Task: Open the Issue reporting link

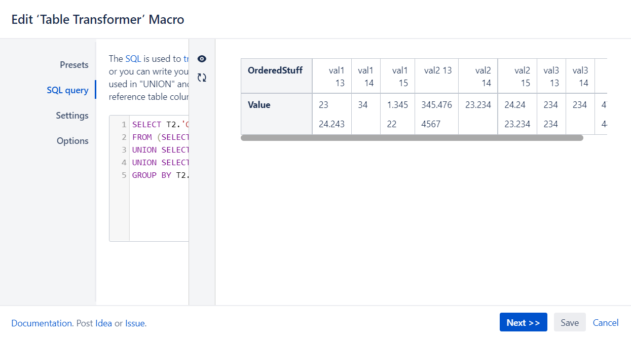Action: pos(134,323)
